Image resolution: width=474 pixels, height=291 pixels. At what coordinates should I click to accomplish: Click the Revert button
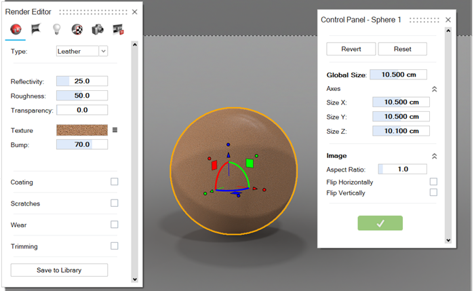pos(351,49)
